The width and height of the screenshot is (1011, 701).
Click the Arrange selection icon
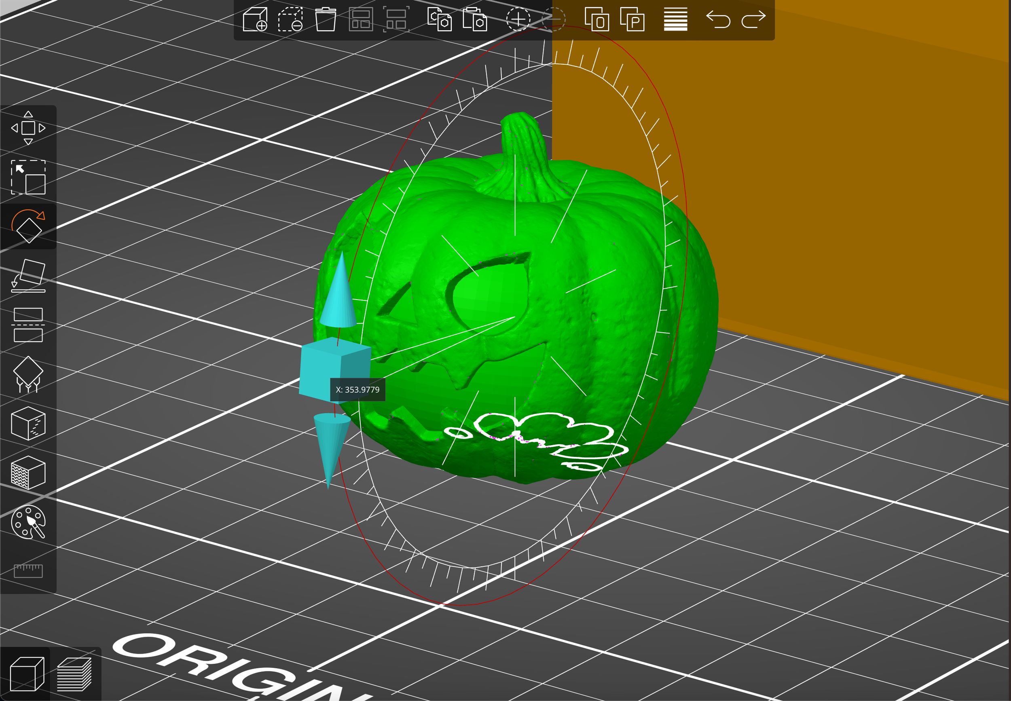click(396, 19)
